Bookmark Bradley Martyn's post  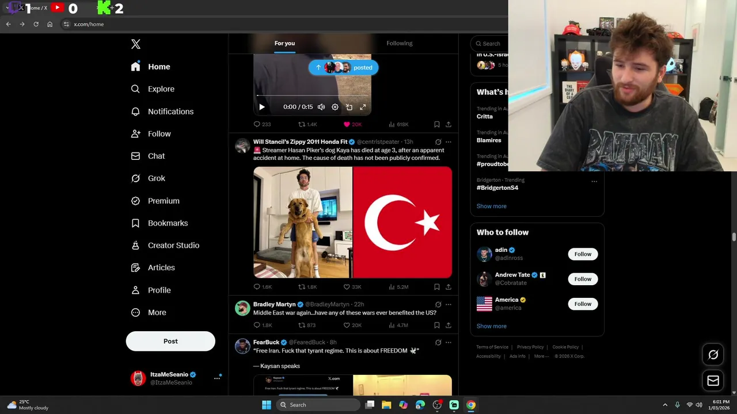tap(437, 325)
